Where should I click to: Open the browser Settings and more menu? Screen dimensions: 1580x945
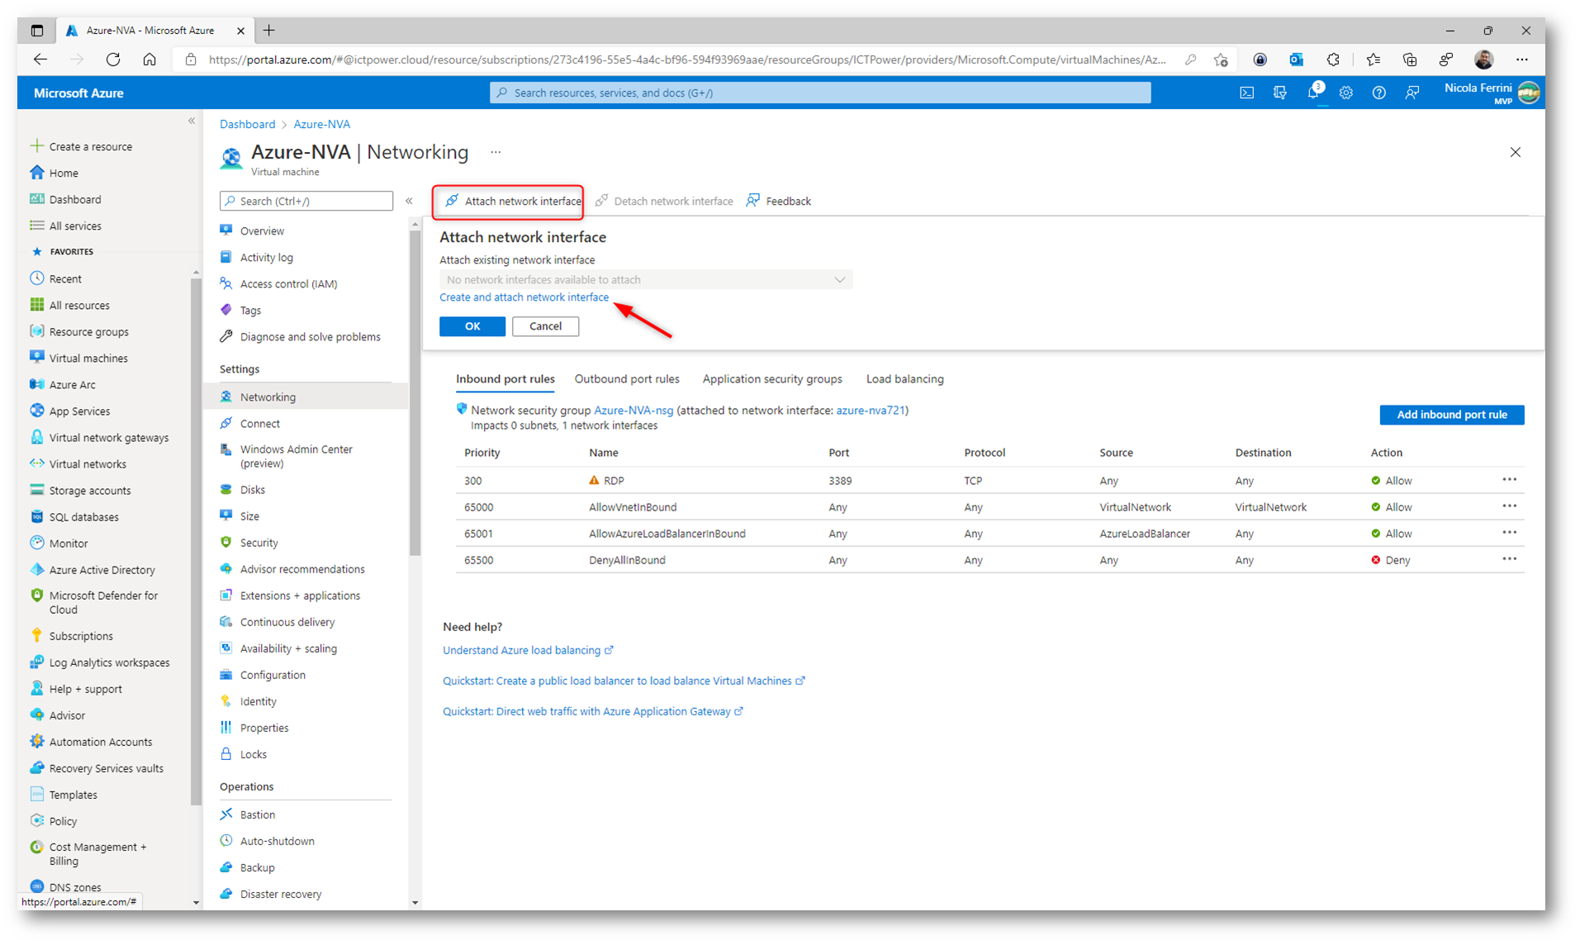tap(1521, 59)
